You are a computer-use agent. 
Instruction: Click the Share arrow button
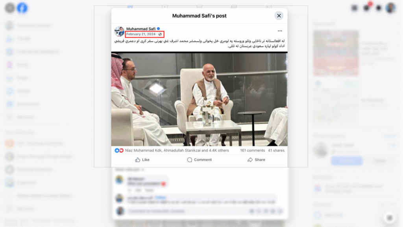(x=256, y=160)
